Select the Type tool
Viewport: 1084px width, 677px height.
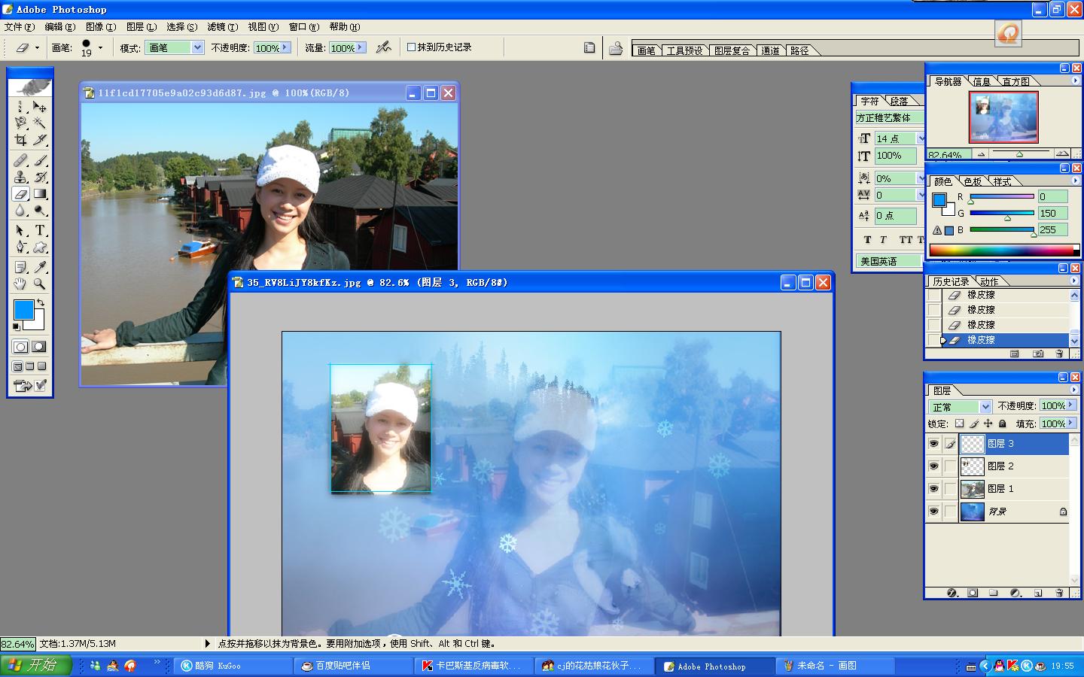[x=40, y=230]
